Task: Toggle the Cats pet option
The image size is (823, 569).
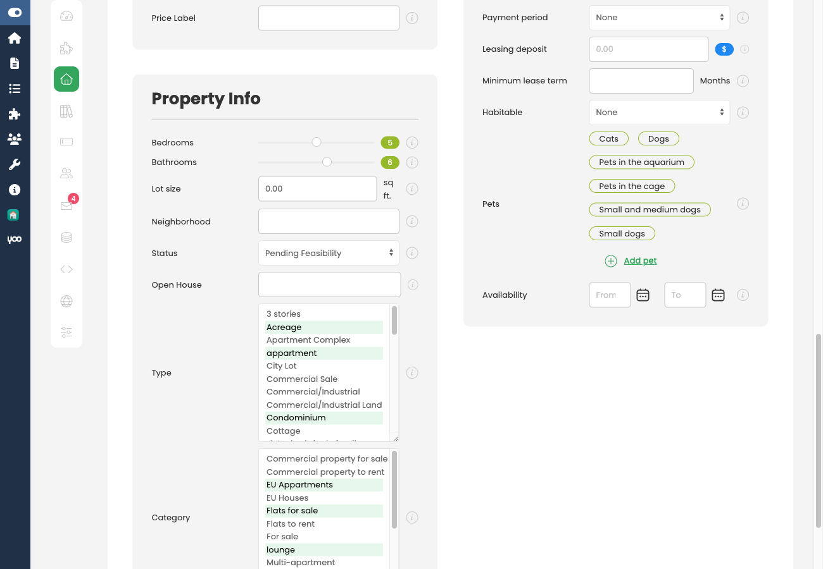Action: tap(608, 138)
